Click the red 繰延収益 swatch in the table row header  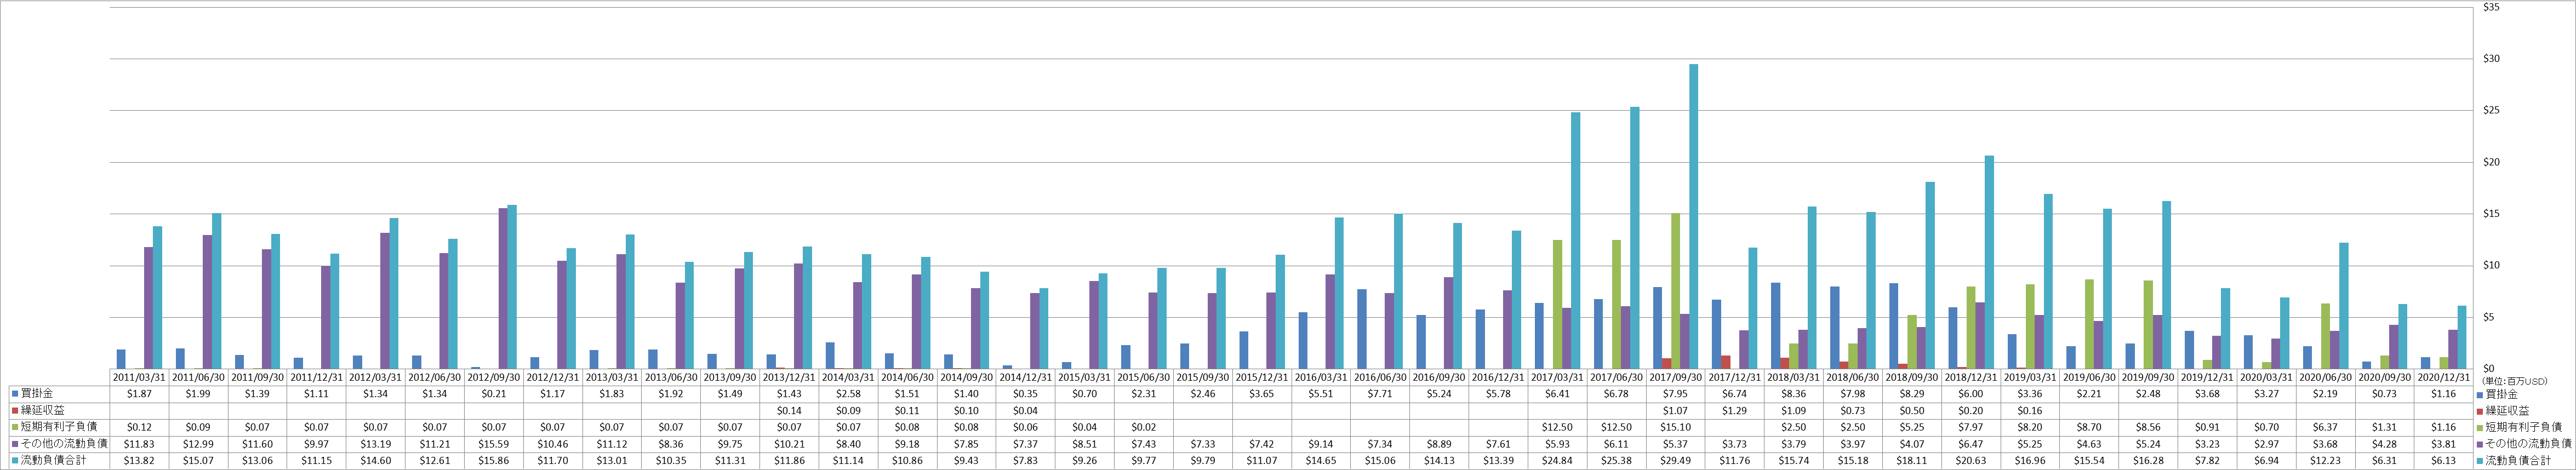(x=15, y=411)
